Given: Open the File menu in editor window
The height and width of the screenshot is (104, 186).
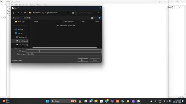Looking at the screenshot, I should pos(12,5).
